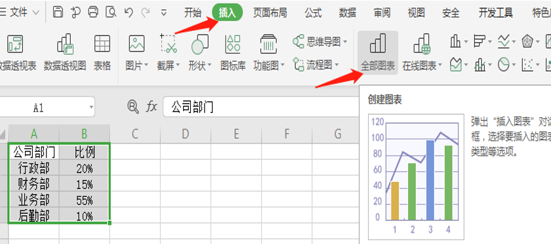This screenshot has width=551, height=244.
Task: Open the 开发工具 tab
Action: tap(495, 13)
